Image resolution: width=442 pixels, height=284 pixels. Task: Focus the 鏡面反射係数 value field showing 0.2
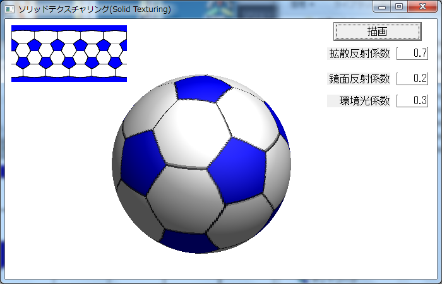pyautogui.click(x=412, y=78)
